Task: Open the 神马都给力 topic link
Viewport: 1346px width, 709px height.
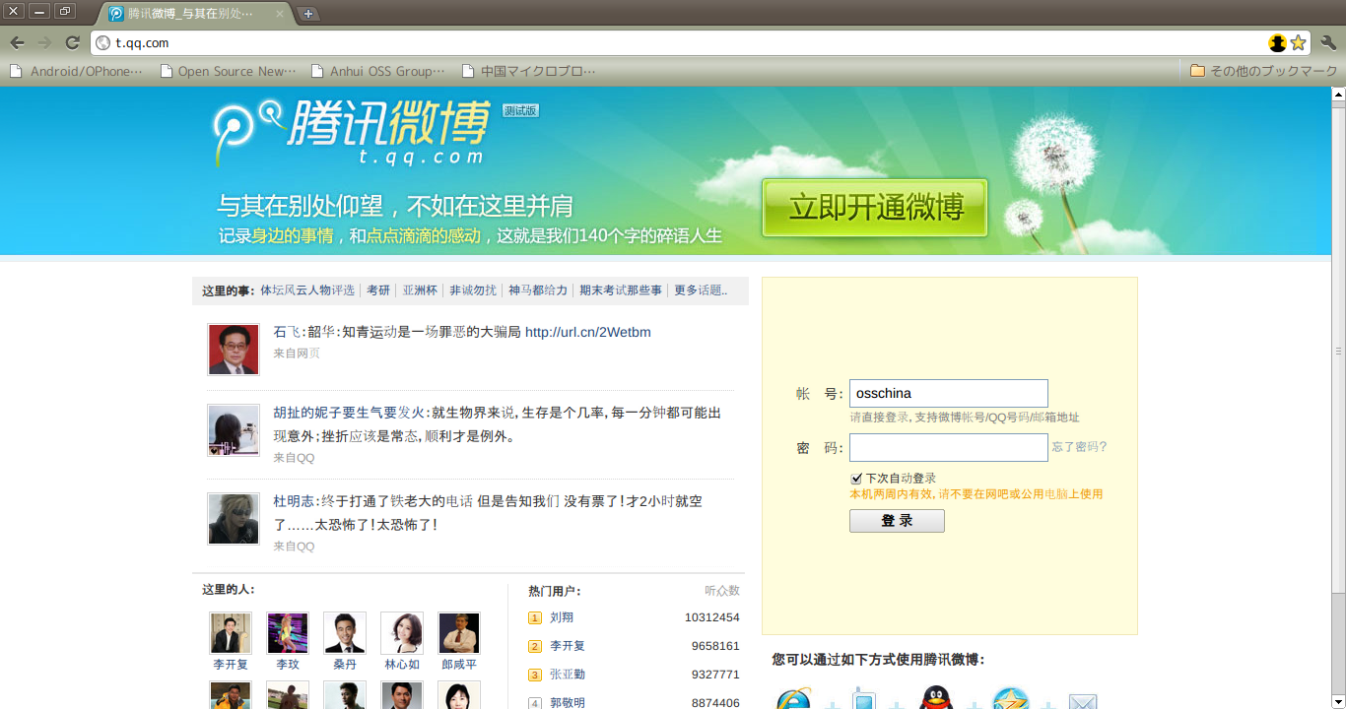Action: pos(538,290)
